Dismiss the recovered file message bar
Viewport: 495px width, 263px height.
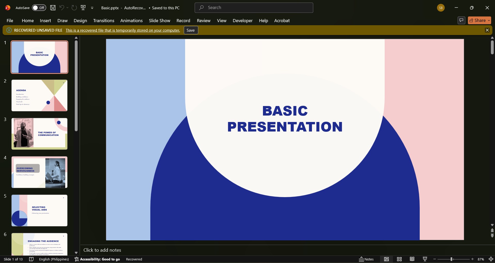pos(487,30)
